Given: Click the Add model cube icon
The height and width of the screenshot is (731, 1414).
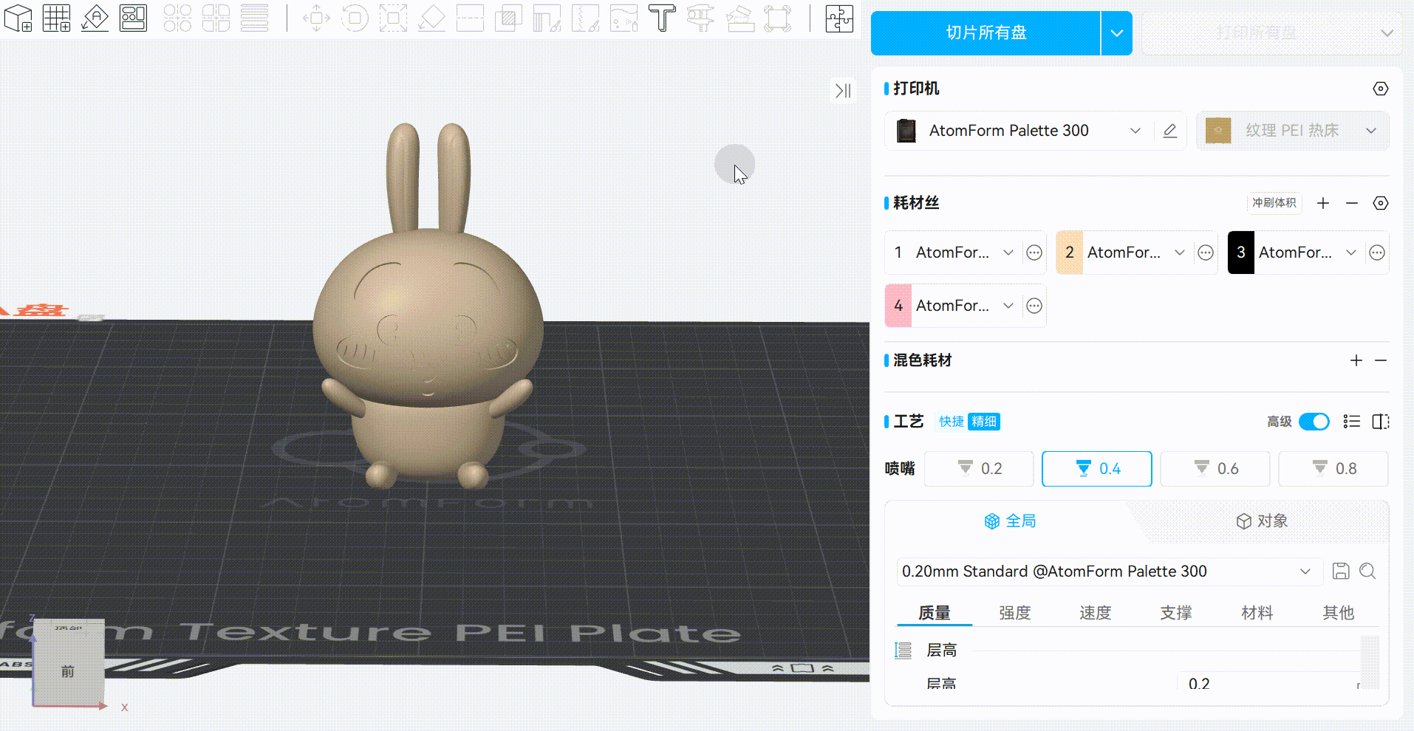Looking at the screenshot, I should (x=18, y=18).
